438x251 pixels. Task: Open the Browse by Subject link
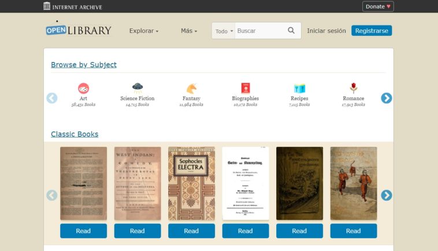84,65
